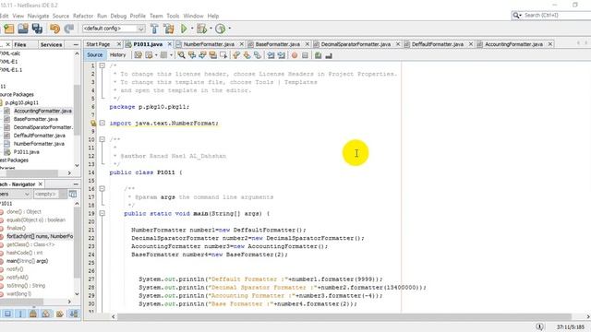Click the Last Edit editor icon
591x332 pixels.
coord(138,55)
